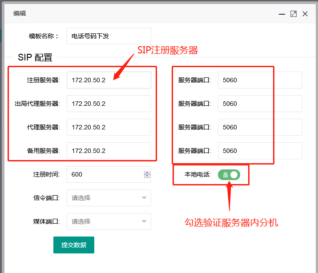Click the port field beside 备用服务器
Screen dimensions: 318x273
tap(260, 151)
